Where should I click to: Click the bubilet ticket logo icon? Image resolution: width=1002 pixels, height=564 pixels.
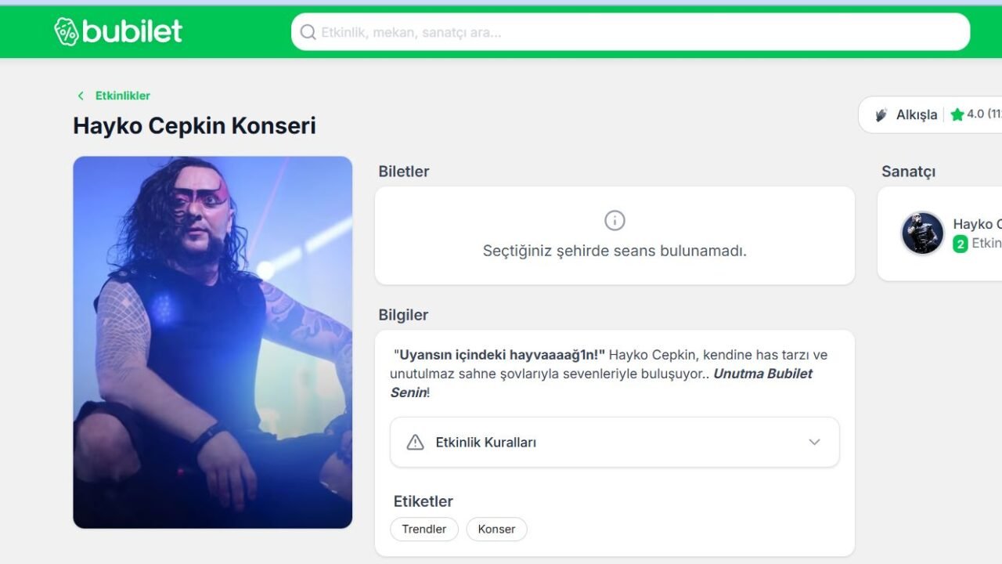(x=67, y=31)
